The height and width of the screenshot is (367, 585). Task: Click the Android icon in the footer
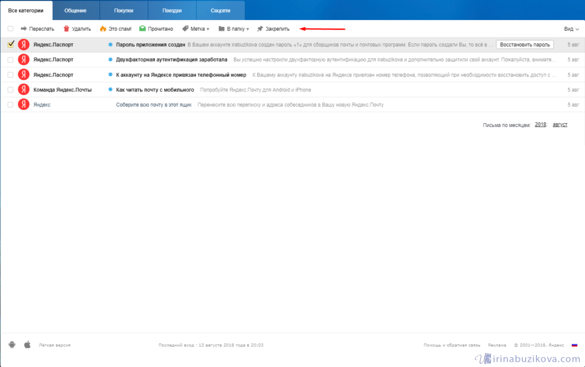(x=12, y=345)
